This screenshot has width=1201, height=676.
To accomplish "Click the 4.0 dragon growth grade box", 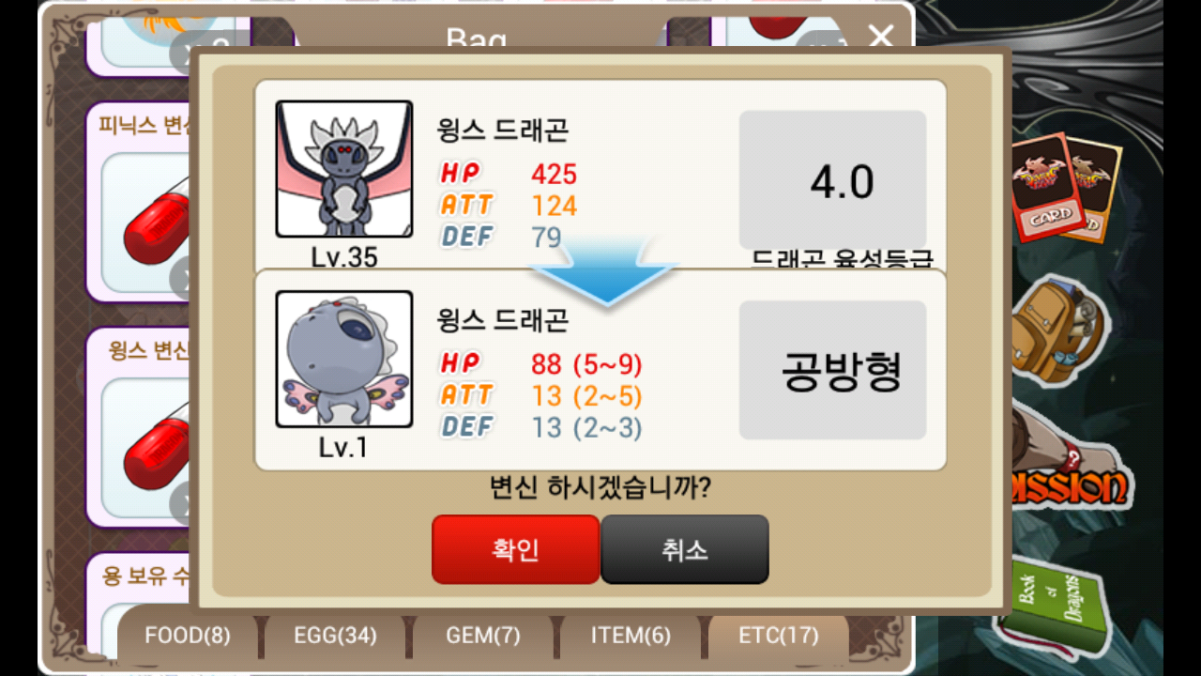I will [x=833, y=180].
